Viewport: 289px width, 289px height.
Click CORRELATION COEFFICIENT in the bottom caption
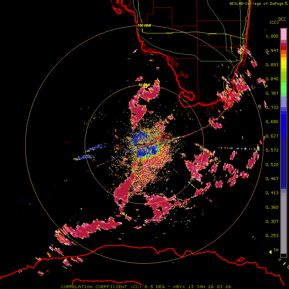point(94,287)
